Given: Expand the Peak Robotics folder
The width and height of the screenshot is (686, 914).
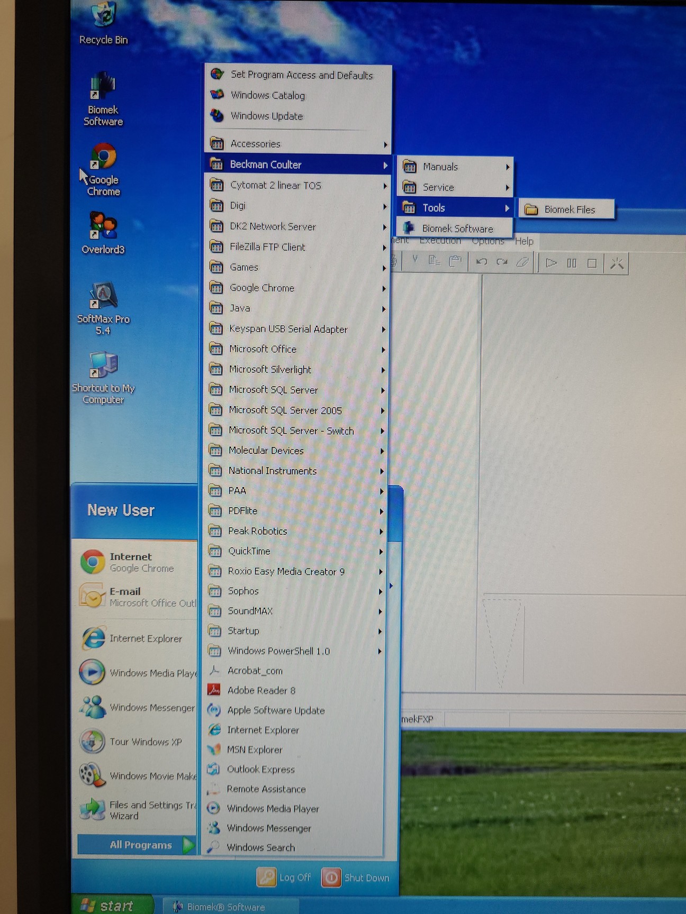Looking at the screenshot, I should [295, 531].
